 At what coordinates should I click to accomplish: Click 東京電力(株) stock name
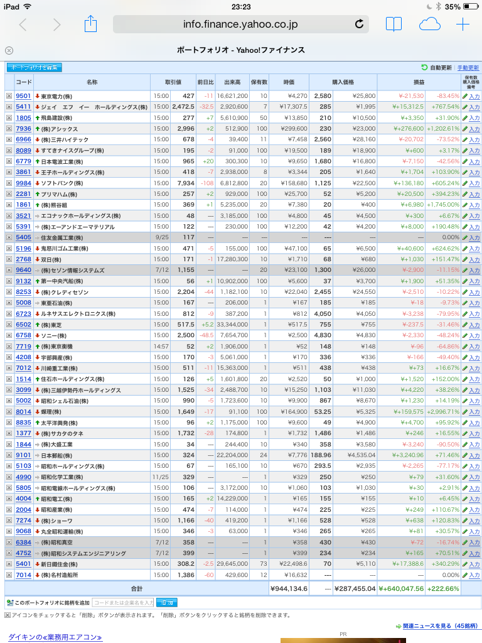click(x=56, y=96)
